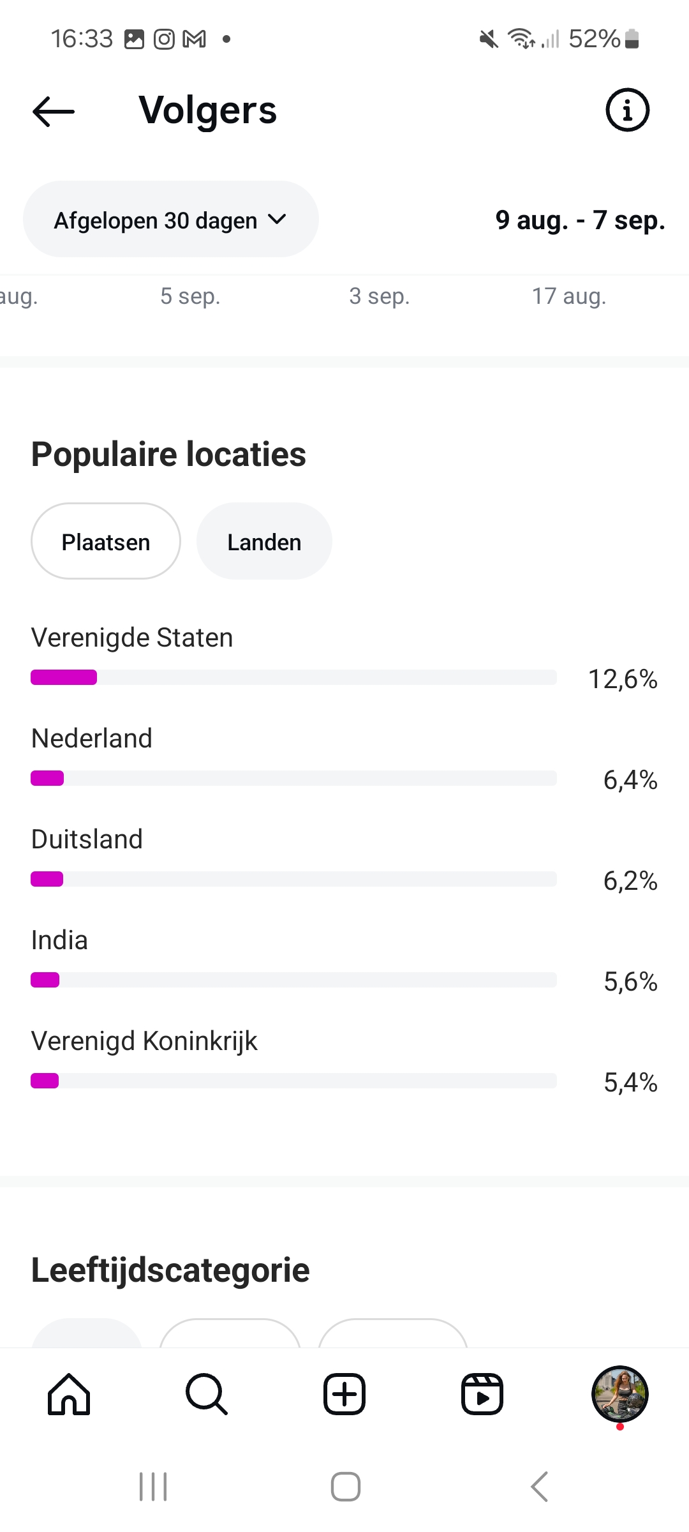689x1532 pixels.
Task: Go back using the arrow icon
Action: 54,112
